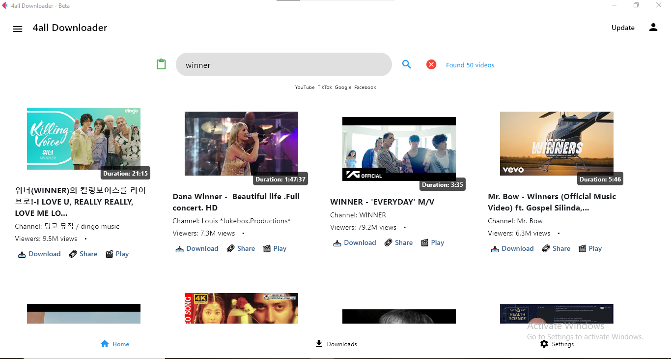Open the Killing Voice WINNER thumbnail
The width and height of the screenshot is (671, 359).
(x=84, y=139)
